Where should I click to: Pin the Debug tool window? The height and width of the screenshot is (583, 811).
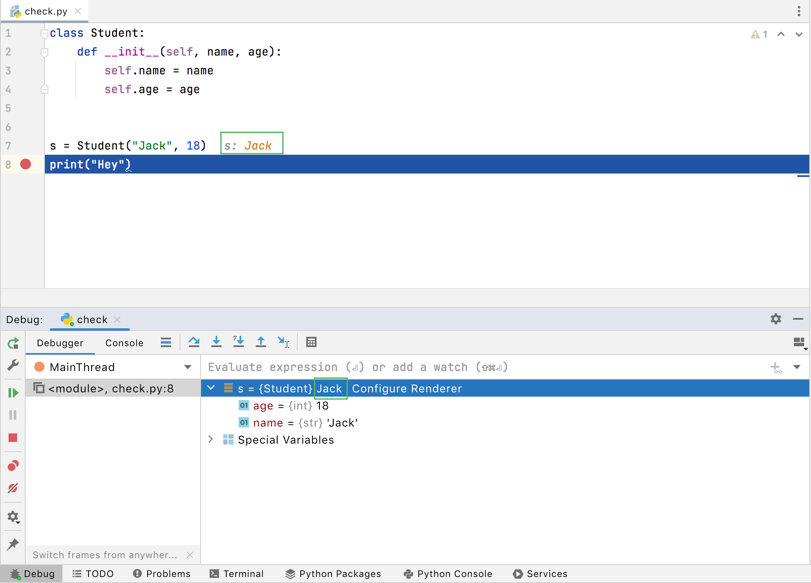coord(13,544)
